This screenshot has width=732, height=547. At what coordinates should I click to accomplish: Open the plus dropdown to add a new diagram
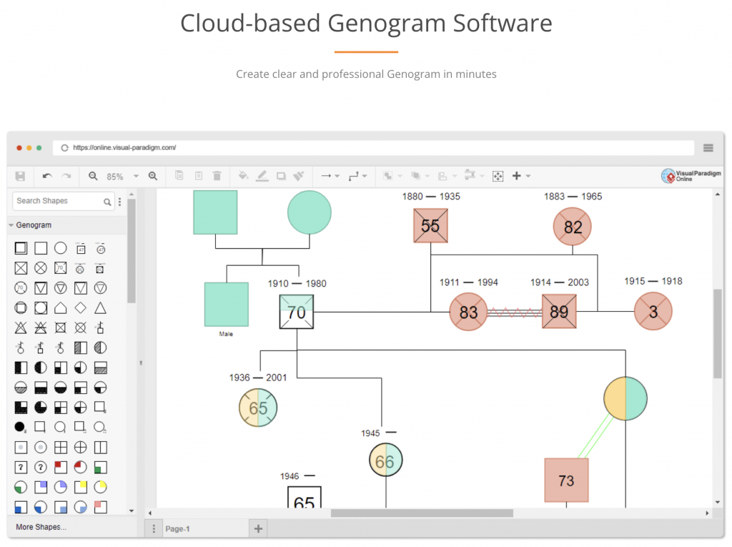point(527,175)
